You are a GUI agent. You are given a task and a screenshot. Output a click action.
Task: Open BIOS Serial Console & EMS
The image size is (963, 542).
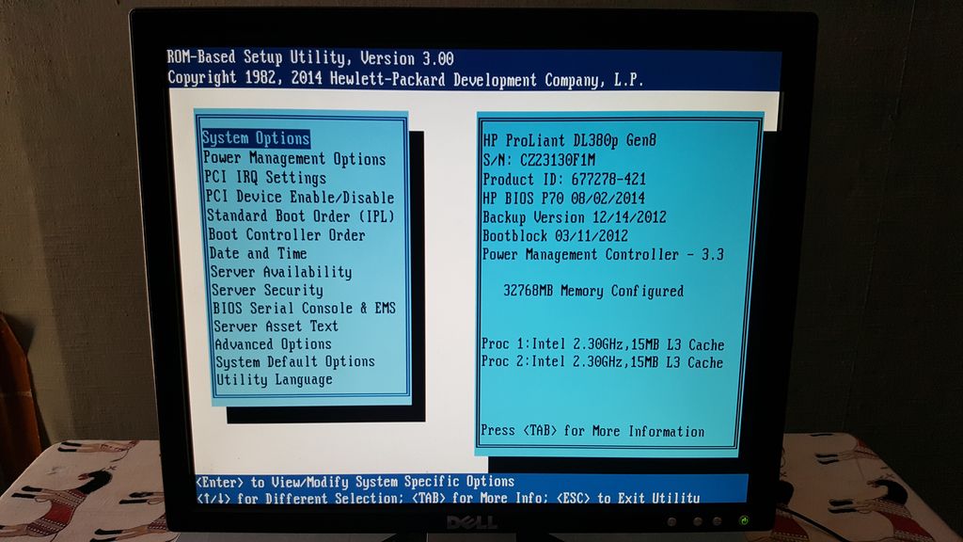(304, 308)
